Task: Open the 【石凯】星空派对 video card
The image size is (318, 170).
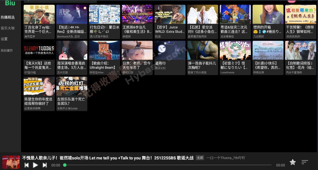Action: tap(203, 22)
